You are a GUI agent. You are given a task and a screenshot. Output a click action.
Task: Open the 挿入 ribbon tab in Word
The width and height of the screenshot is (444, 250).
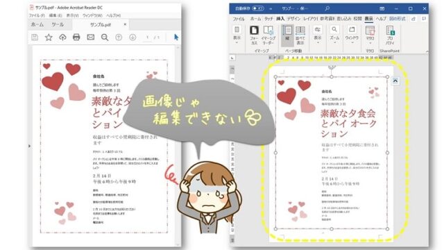[x=280, y=19]
